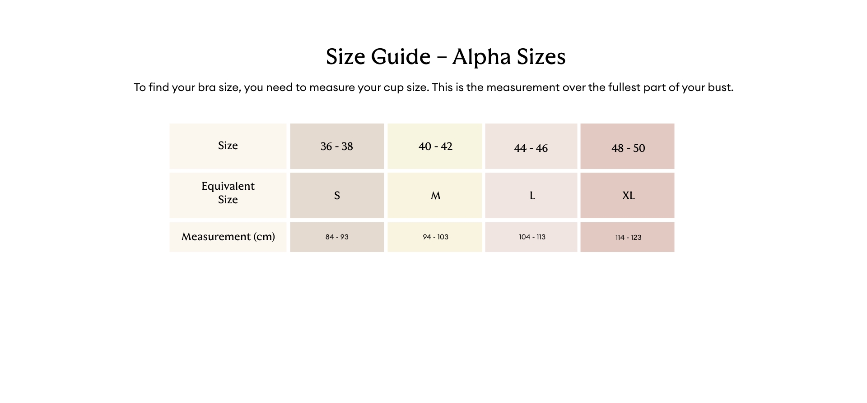Image resolution: width=867 pixels, height=403 pixels.
Task: Click 'fullest part of your bust' text
Action: pos(671,87)
